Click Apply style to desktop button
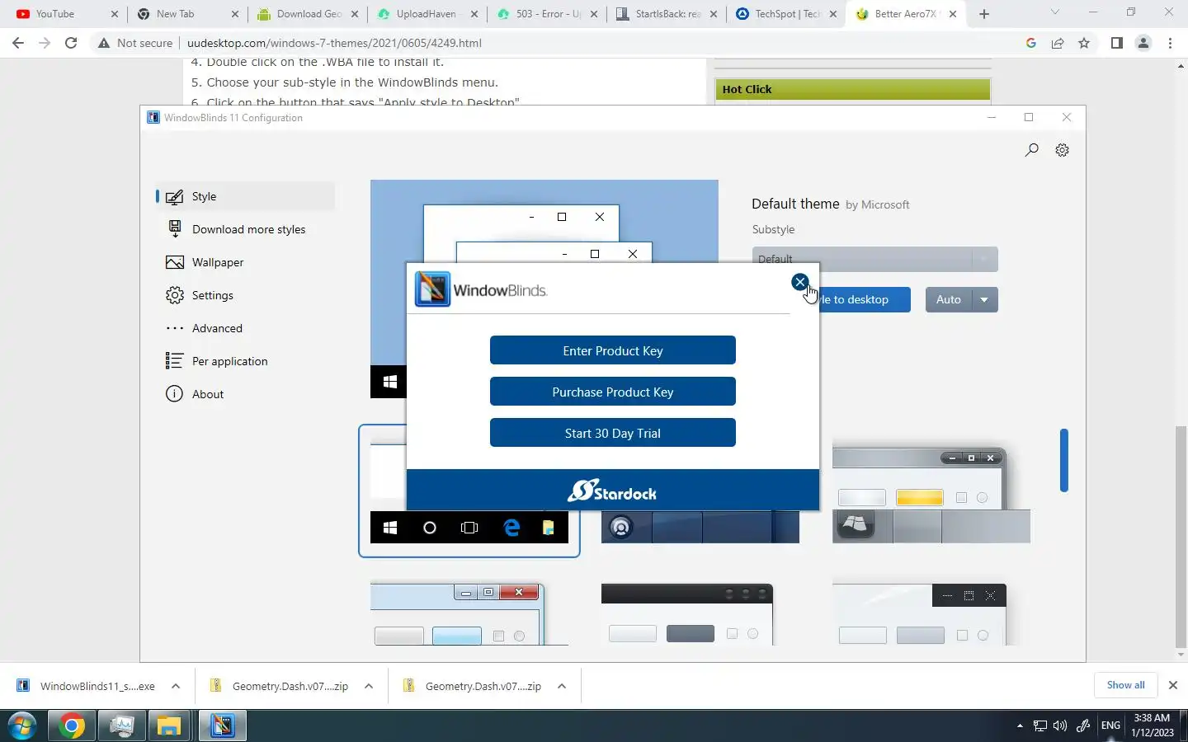The width and height of the screenshot is (1188, 742). pos(865,299)
